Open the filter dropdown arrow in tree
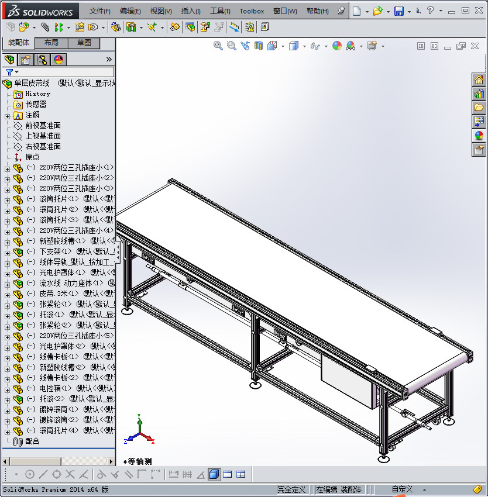Image resolution: width=488 pixels, height=497 pixels. [17, 72]
